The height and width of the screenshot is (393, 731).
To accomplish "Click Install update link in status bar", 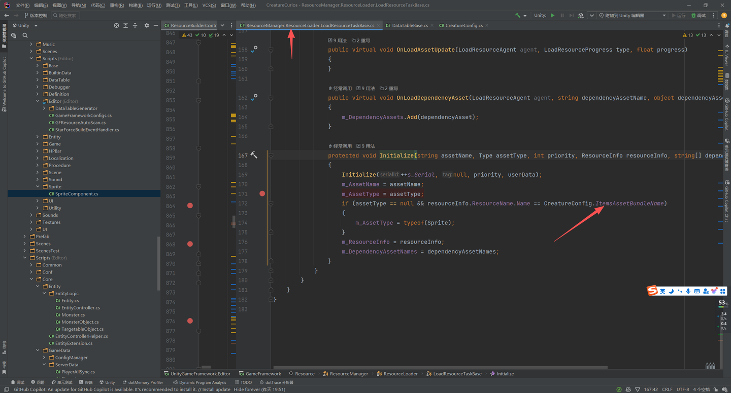I will (216, 389).
